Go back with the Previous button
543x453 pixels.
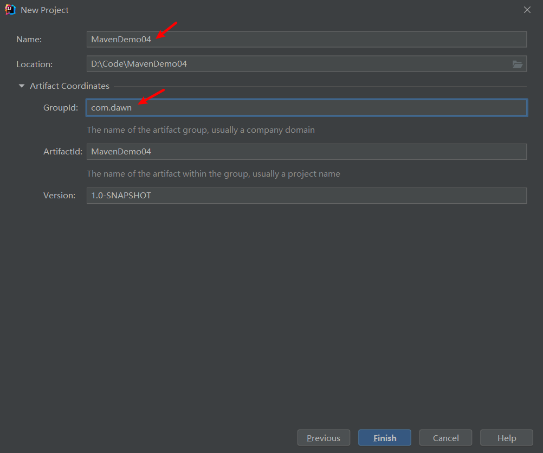[x=324, y=438]
